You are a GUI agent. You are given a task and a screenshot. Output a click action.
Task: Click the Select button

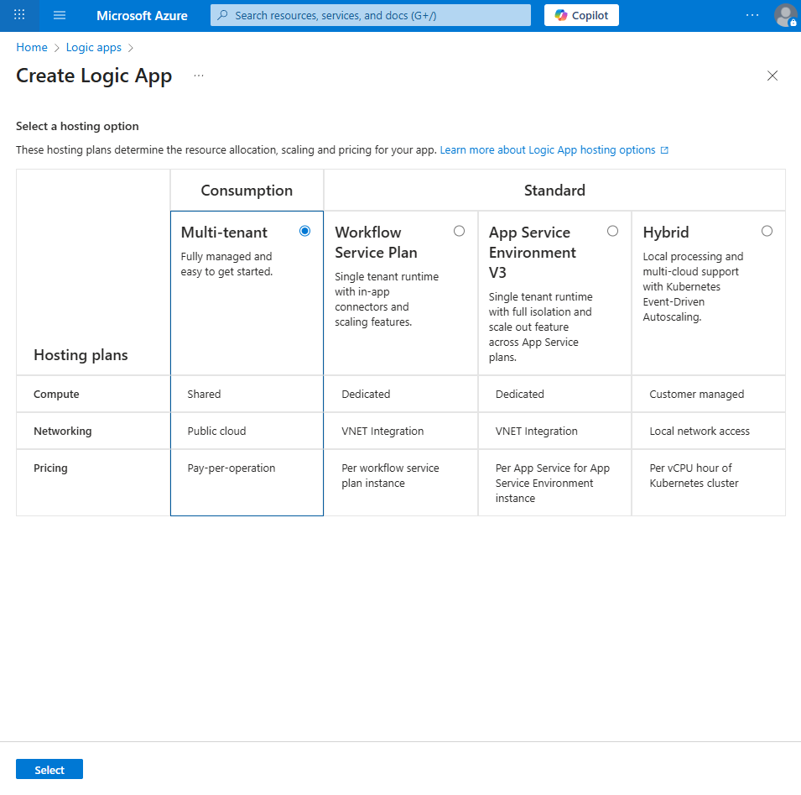coord(49,770)
